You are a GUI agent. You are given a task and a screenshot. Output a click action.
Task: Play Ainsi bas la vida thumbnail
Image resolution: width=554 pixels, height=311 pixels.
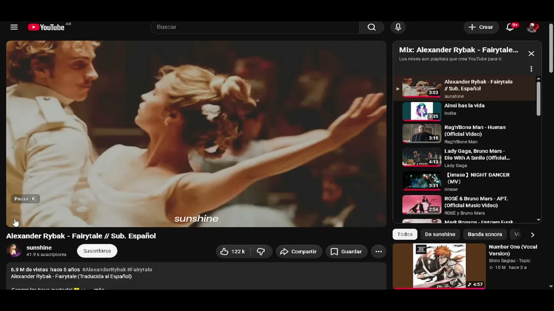[x=422, y=111]
